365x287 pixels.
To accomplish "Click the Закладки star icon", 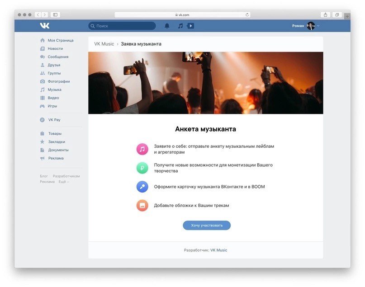I will [42, 141].
